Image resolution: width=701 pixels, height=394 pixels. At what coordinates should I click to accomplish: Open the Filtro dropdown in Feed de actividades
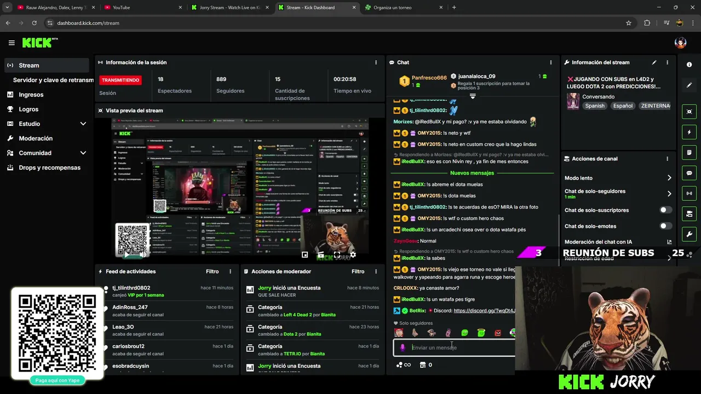click(212, 271)
